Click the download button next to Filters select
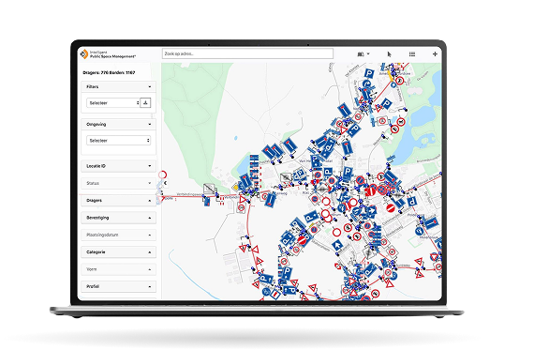Screen dimensions: 549x350 click(145, 103)
